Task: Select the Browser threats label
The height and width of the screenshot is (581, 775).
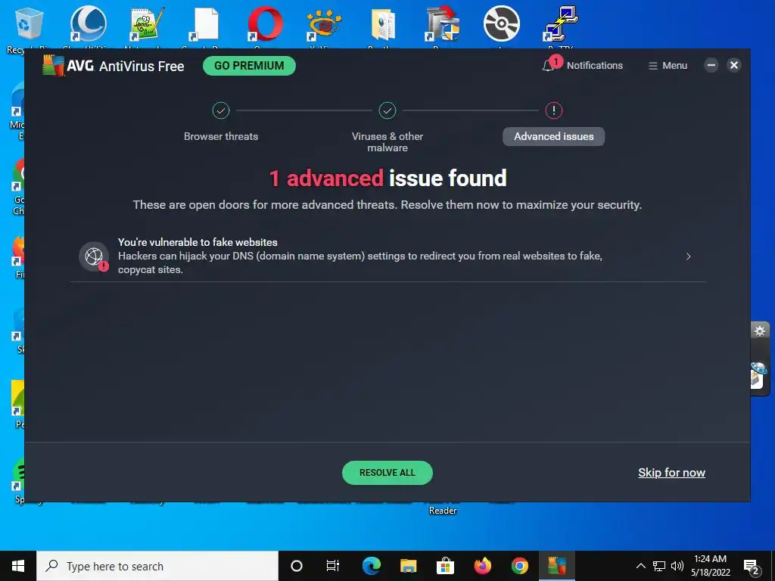Action: point(221,136)
